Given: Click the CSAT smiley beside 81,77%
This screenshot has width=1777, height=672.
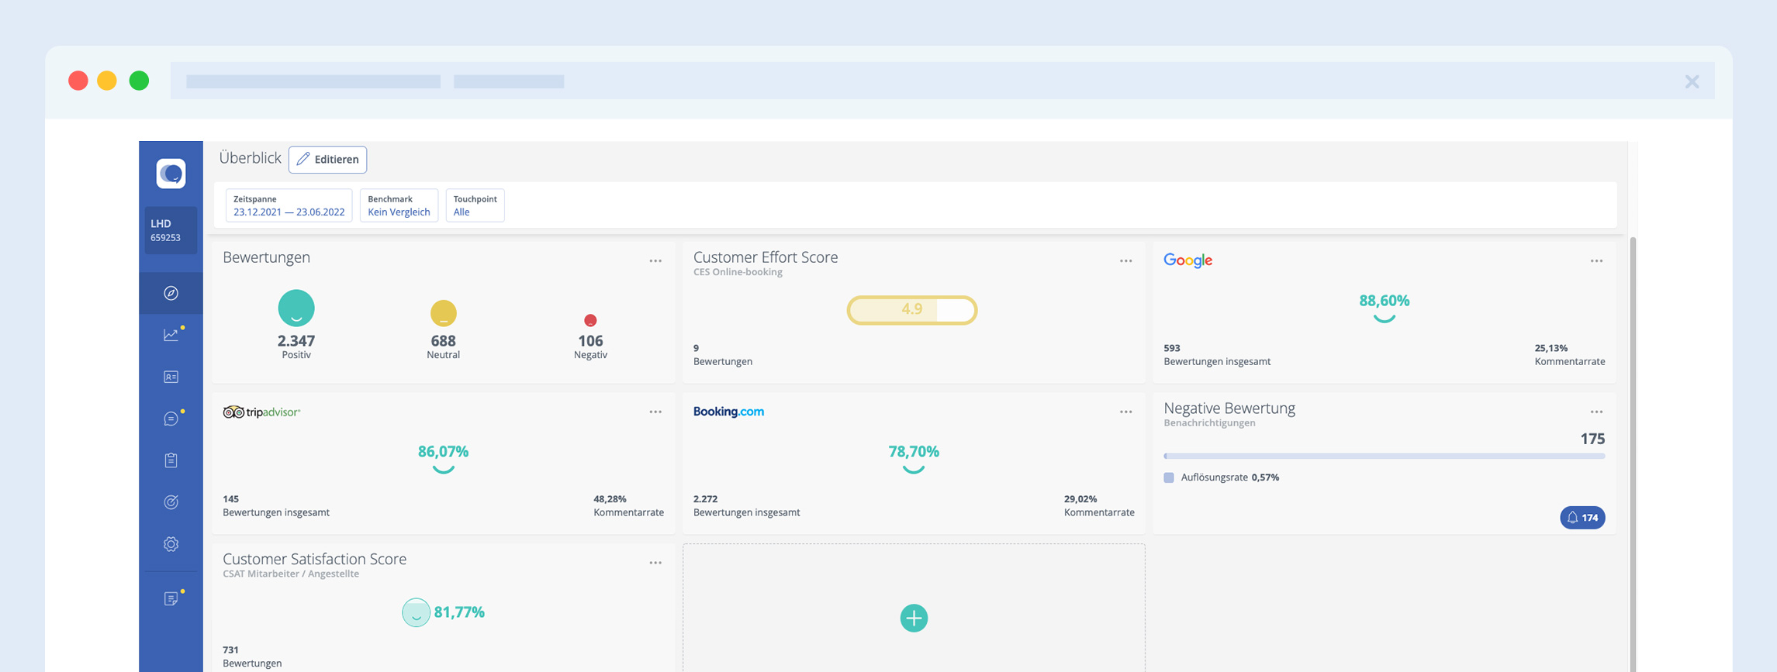Looking at the screenshot, I should click(x=416, y=612).
